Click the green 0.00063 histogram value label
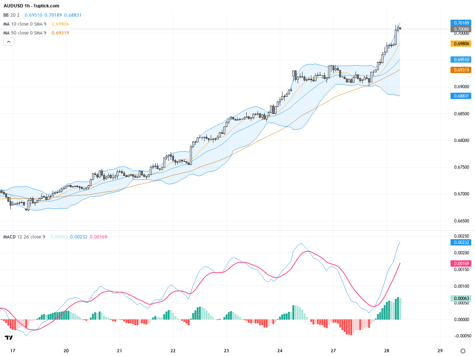Screen dimensions: 475x356 [x=461, y=299]
